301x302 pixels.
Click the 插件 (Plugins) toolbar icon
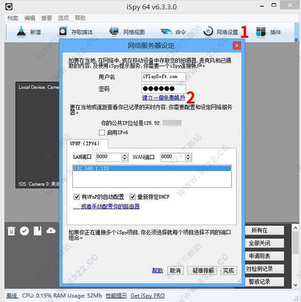tap(261, 32)
